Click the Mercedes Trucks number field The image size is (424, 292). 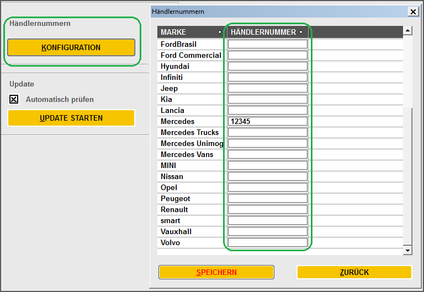[267, 132]
